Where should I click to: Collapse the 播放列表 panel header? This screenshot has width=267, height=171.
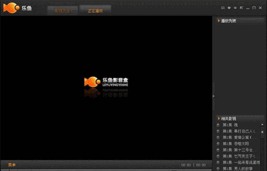click(240, 21)
